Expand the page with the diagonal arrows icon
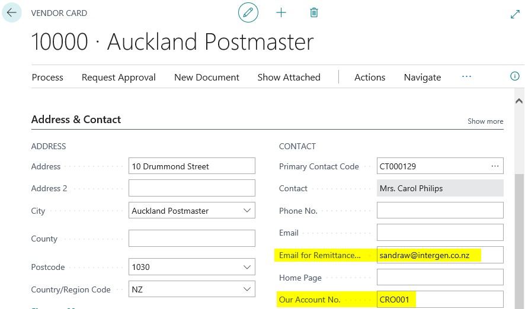The image size is (525, 309). point(515,14)
